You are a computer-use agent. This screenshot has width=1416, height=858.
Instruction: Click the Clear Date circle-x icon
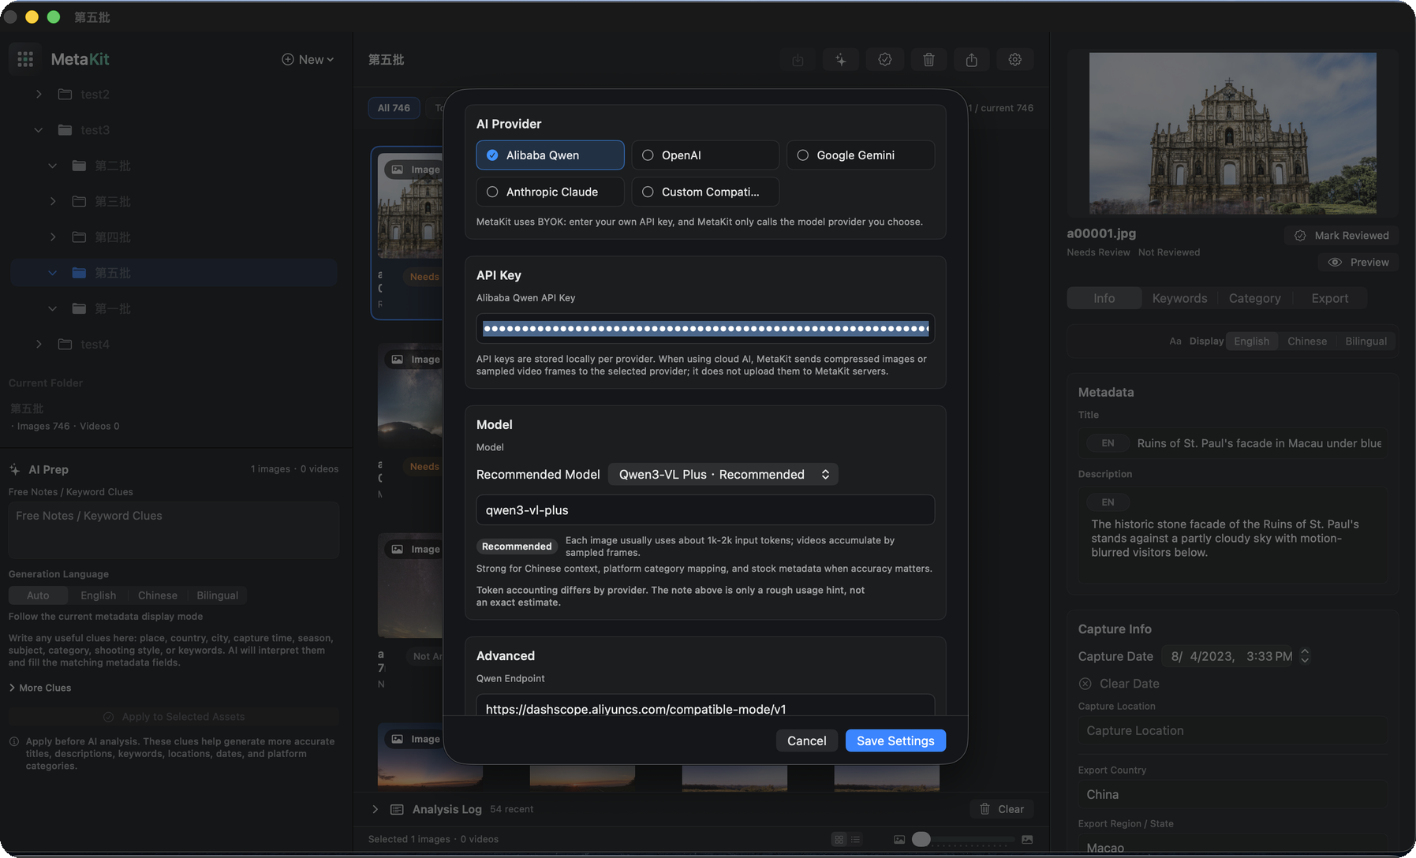[x=1085, y=684]
